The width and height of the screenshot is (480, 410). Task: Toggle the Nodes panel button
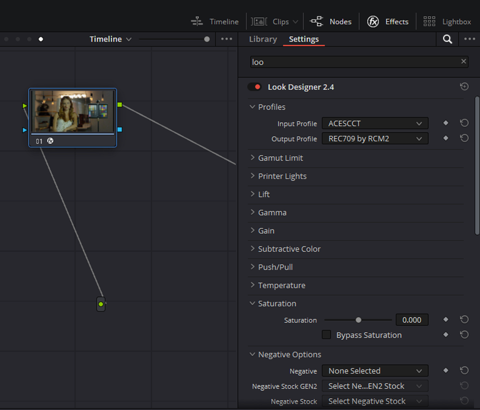[x=330, y=22]
